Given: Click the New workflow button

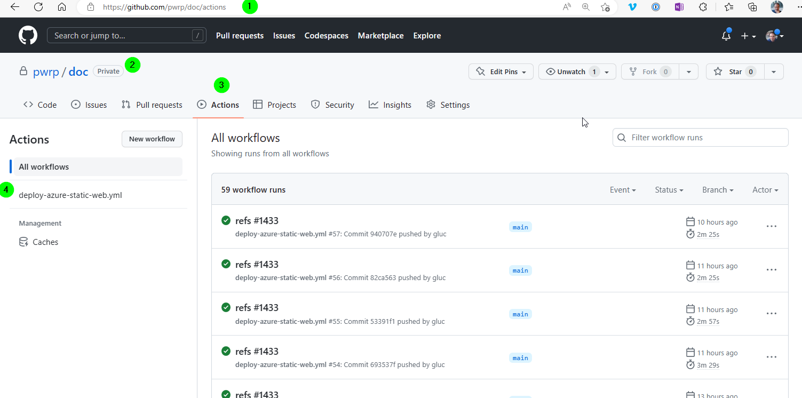Looking at the screenshot, I should tap(152, 139).
